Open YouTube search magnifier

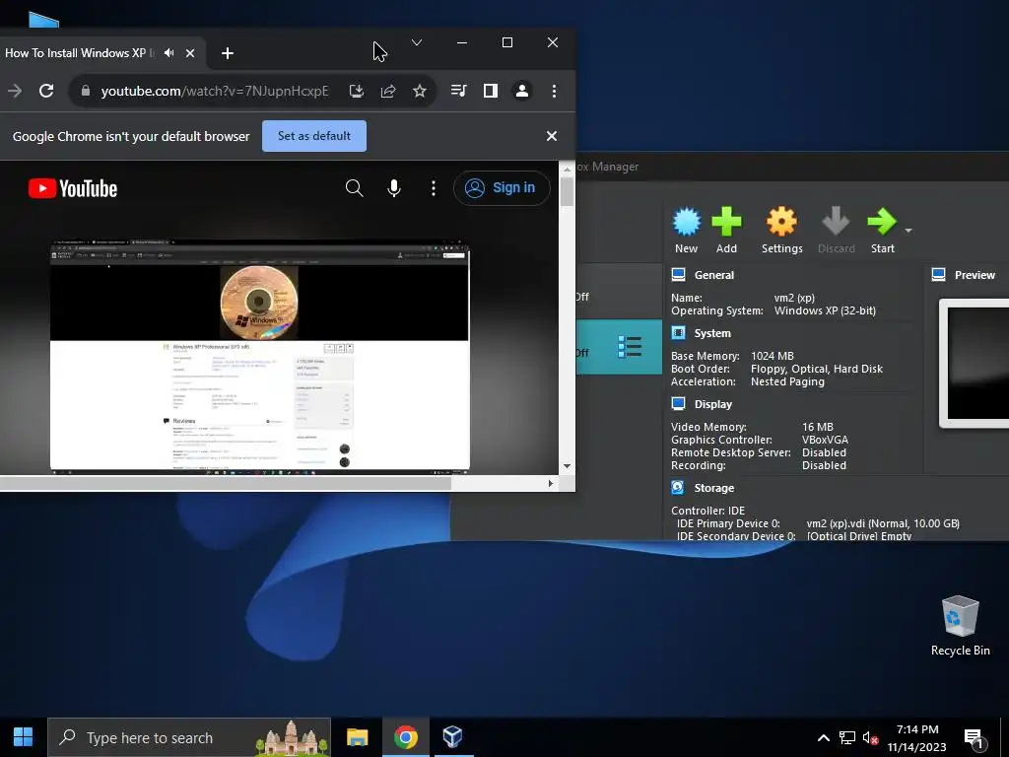[x=355, y=188]
